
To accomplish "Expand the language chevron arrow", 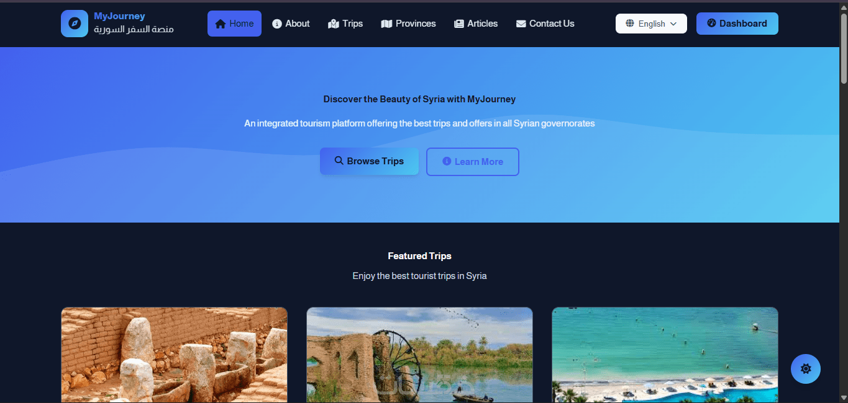I will (x=673, y=24).
